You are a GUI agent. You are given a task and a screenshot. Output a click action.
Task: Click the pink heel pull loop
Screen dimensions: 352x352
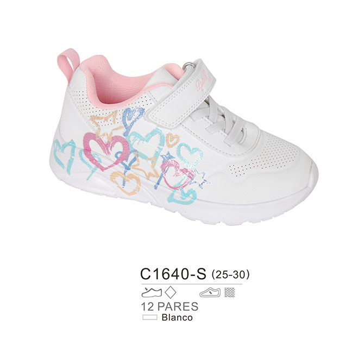pos(68,64)
